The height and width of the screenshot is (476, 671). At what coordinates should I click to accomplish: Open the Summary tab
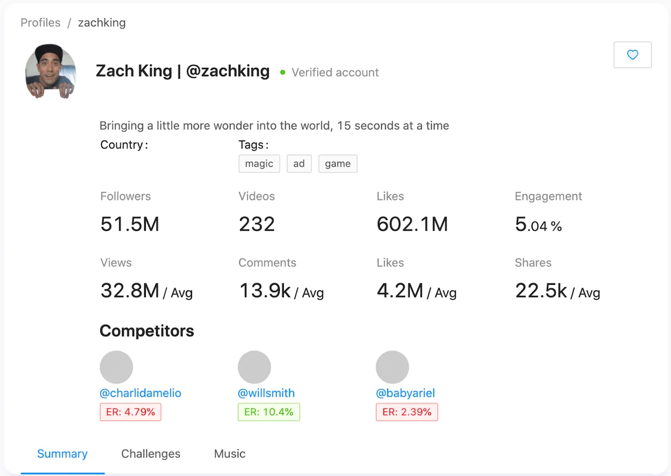pyautogui.click(x=62, y=454)
